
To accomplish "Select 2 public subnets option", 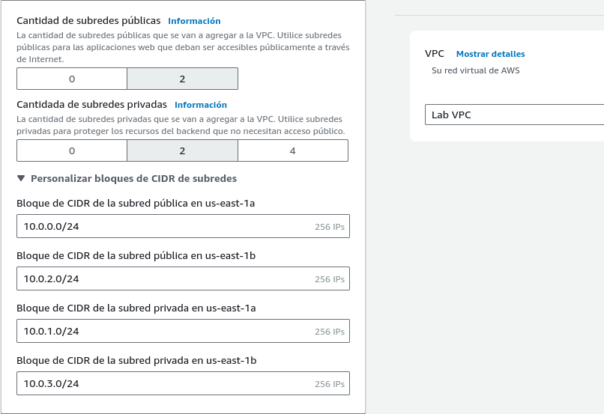I will pos(182,79).
